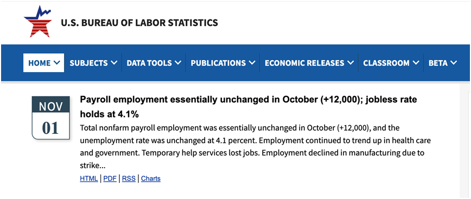Screen dimensions: 471x199
Task: Click the chevron arrow beside BETA
Action: [454, 63]
